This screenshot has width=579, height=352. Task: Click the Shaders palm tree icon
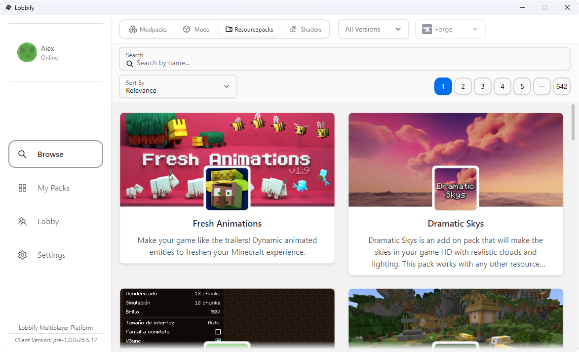pos(293,29)
